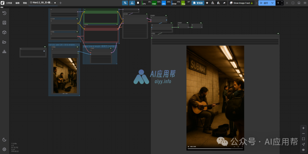Open settings gear in sidebar
308x154 pixels.
[x=4, y=149]
